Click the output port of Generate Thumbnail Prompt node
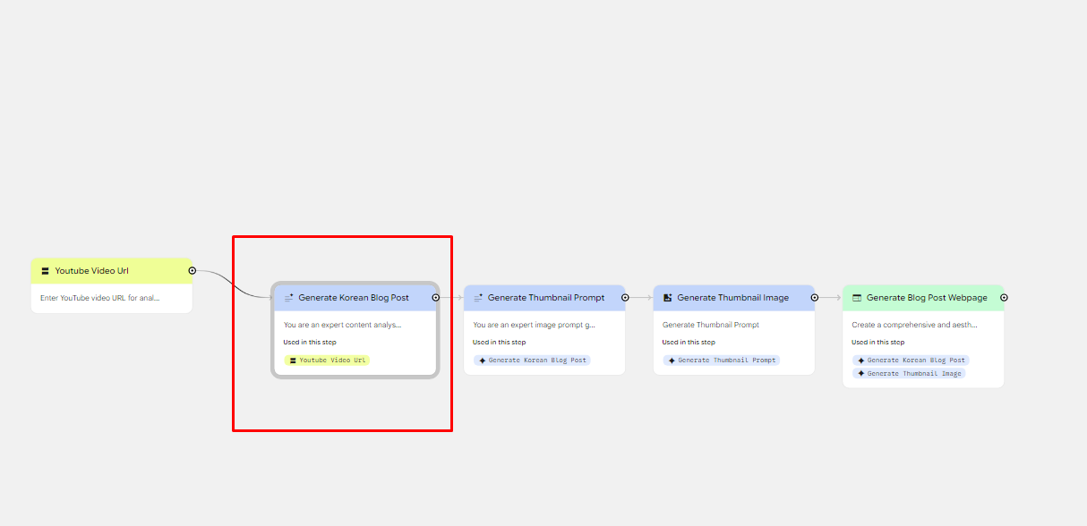The image size is (1087, 526). (x=624, y=297)
